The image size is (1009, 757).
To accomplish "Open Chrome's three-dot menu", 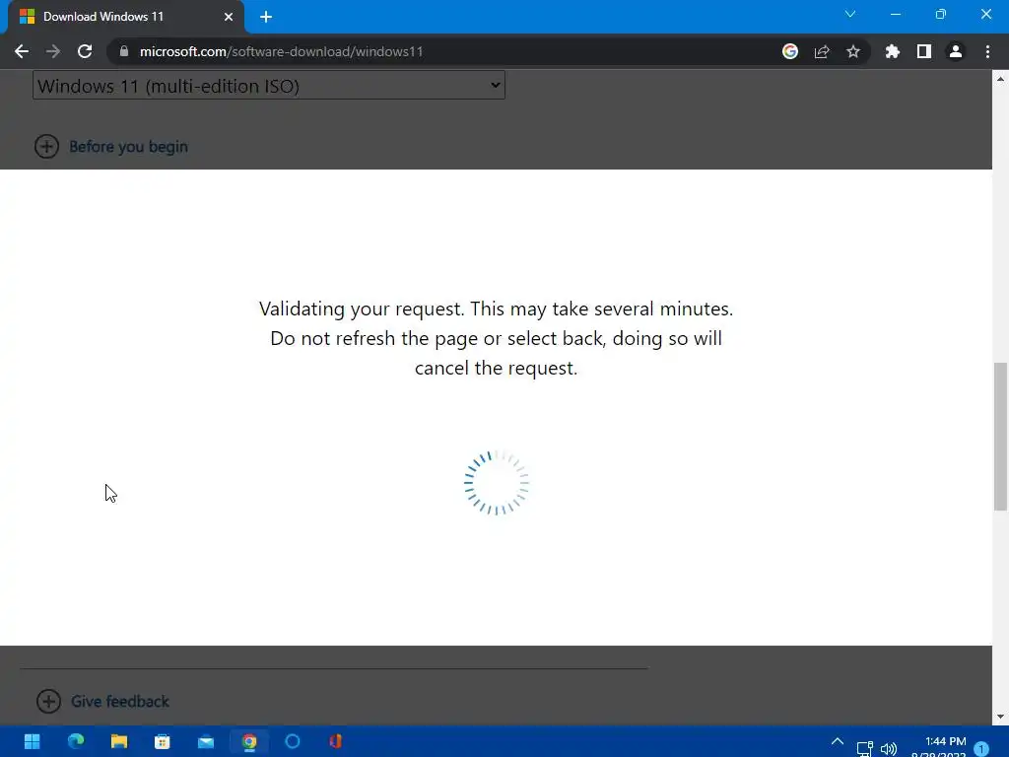I will (x=987, y=51).
